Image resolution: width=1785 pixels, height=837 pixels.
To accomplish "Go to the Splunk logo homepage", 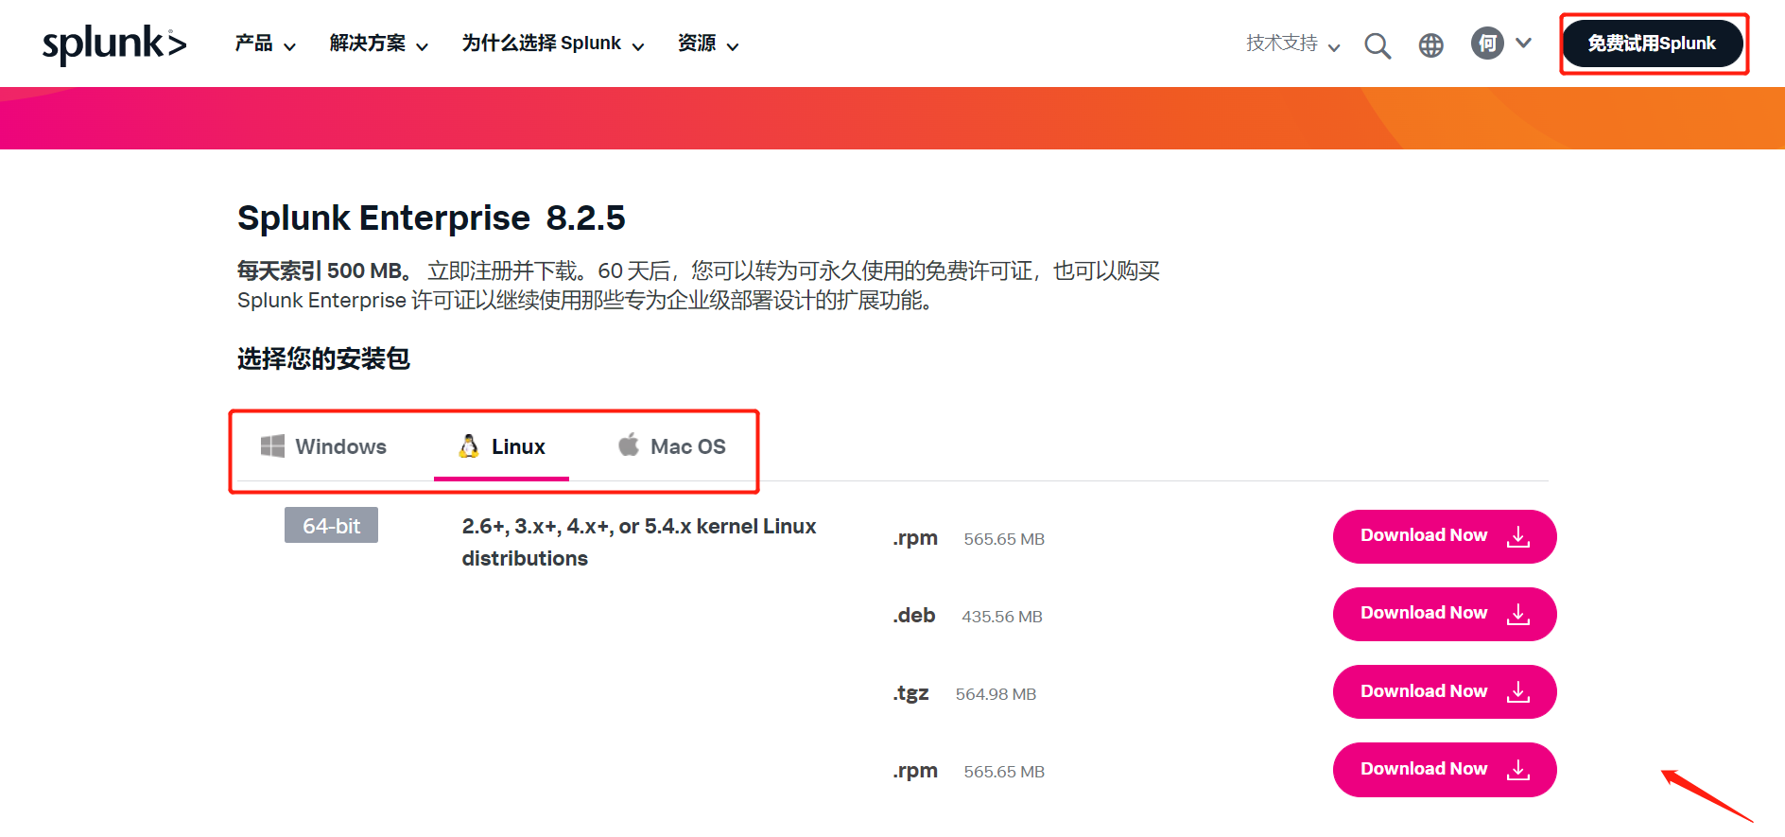I will click(114, 44).
